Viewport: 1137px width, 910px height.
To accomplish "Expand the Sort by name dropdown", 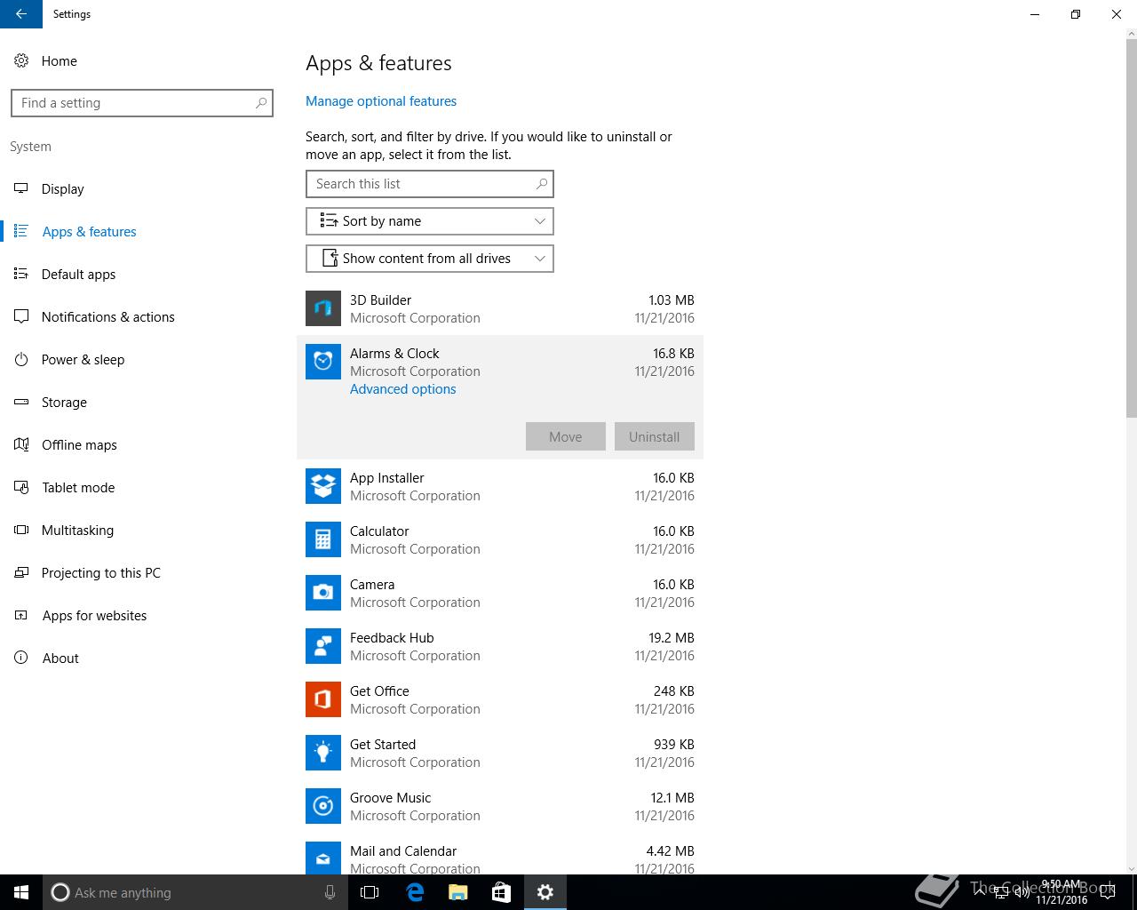I will (x=430, y=221).
